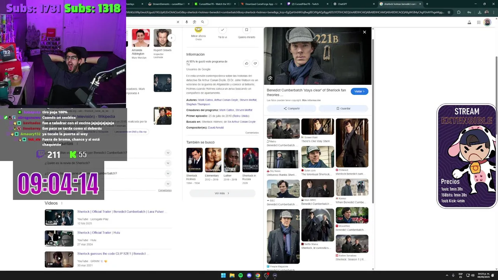Click 'Mirar ahora' watch option
The height and width of the screenshot is (280, 498).
coord(198,33)
